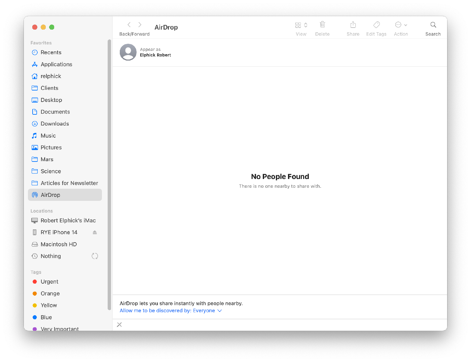This screenshot has width=471, height=362.
Task: Click the Elphick Robert avatar
Action: click(128, 52)
